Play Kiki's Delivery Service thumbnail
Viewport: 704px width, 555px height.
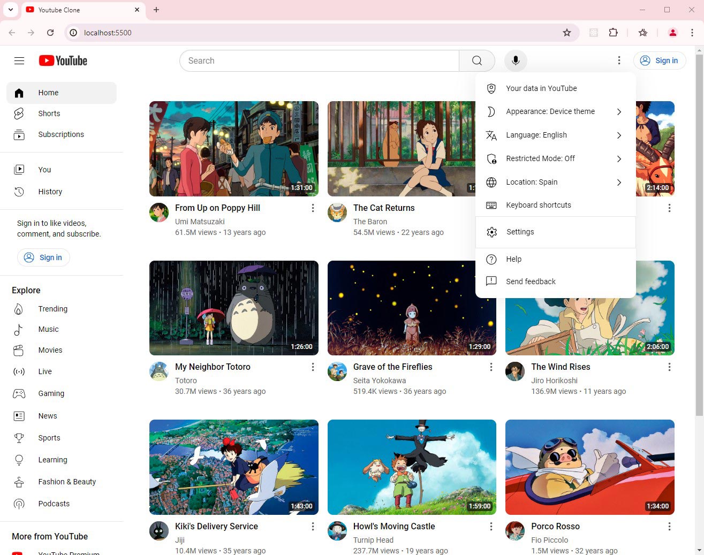click(234, 467)
